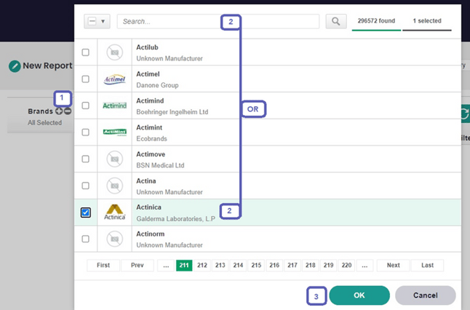Open the select-all dropdown arrow

click(103, 21)
